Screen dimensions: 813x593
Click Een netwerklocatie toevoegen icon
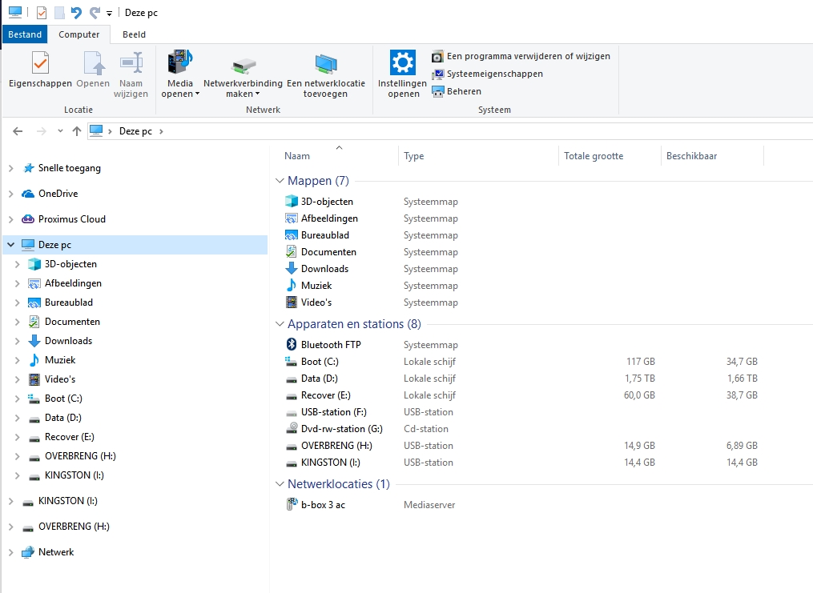click(x=325, y=63)
